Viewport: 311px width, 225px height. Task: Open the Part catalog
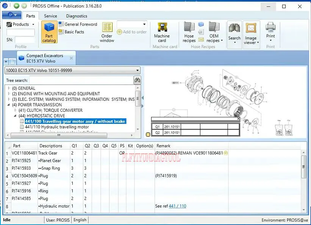coord(48,32)
